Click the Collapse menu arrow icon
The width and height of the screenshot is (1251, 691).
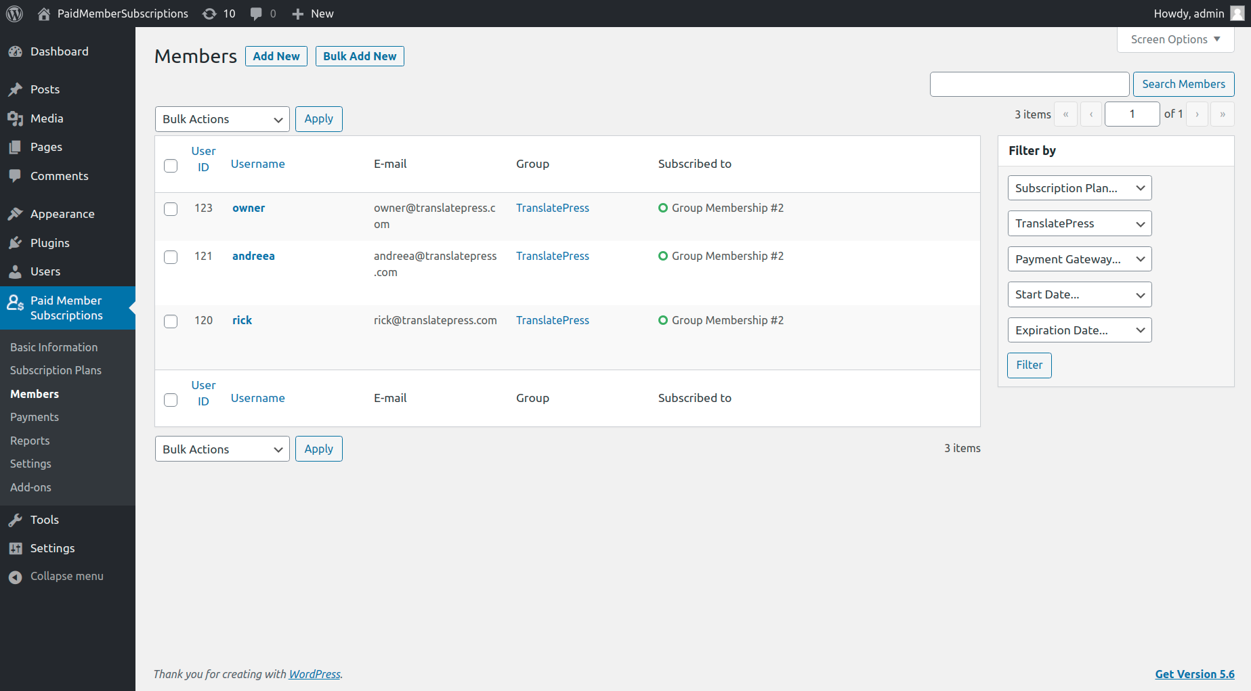[15, 577]
